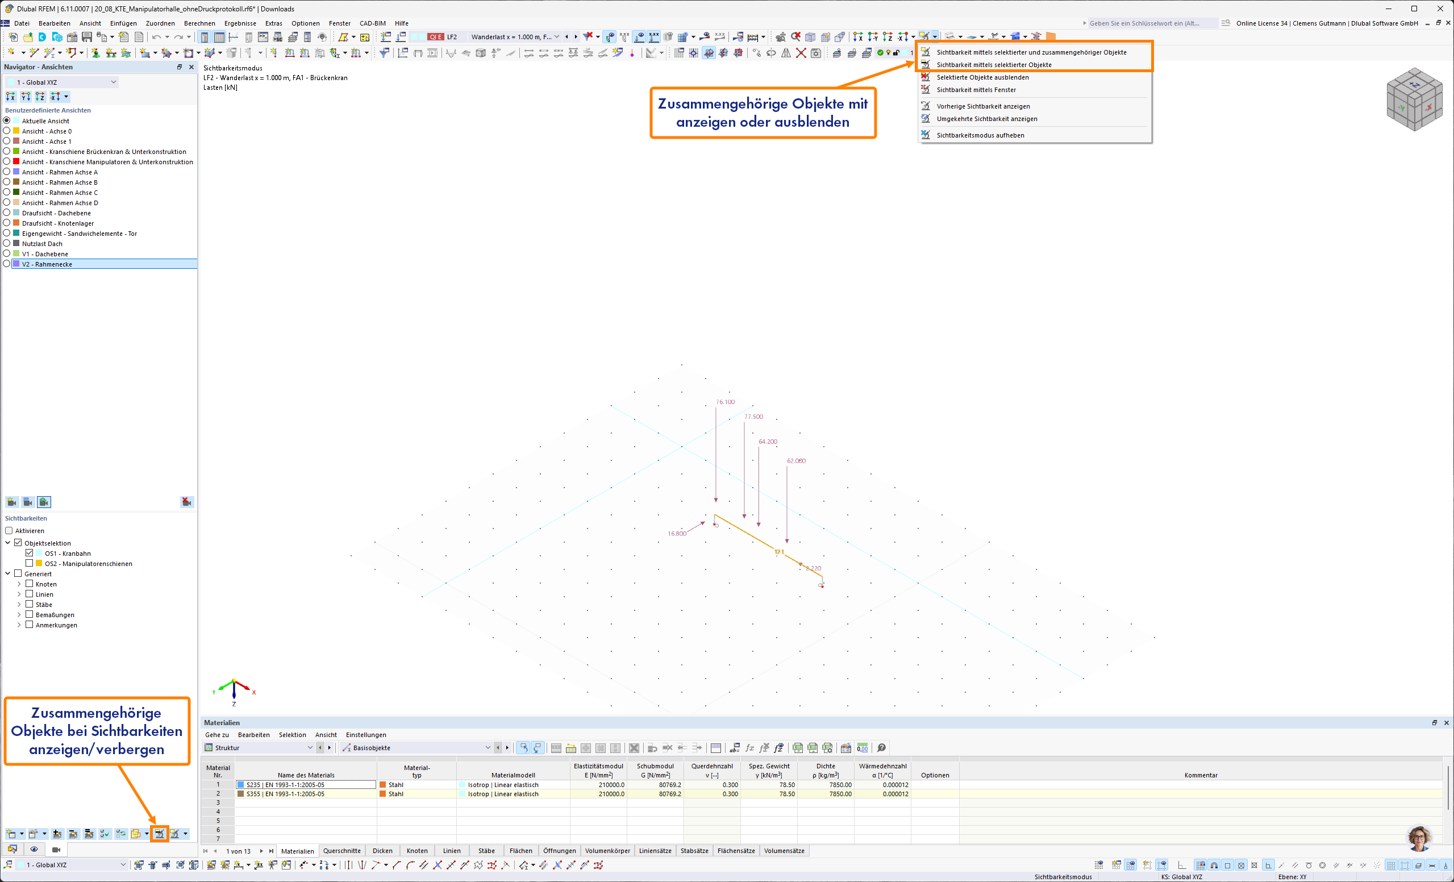Open the Berechnen menu

[x=199, y=23]
